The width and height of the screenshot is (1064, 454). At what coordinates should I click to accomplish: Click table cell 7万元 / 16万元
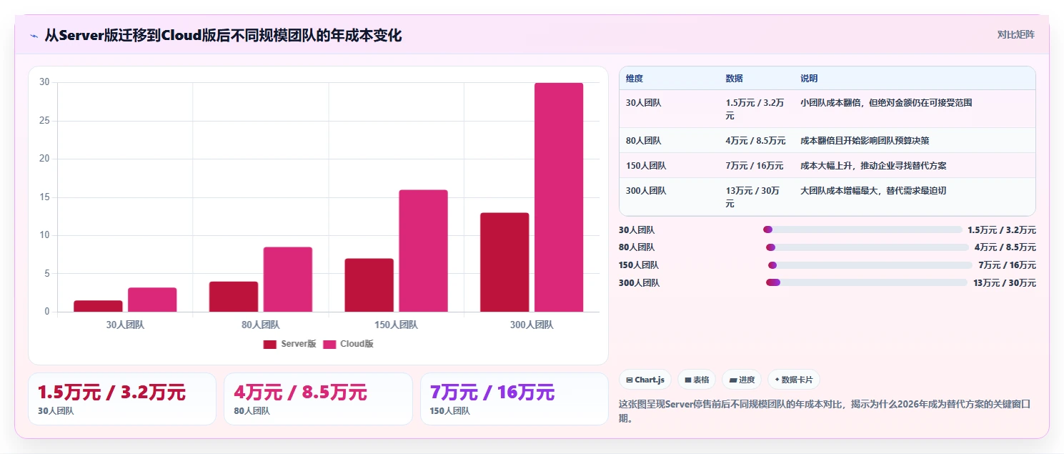(x=755, y=166)
